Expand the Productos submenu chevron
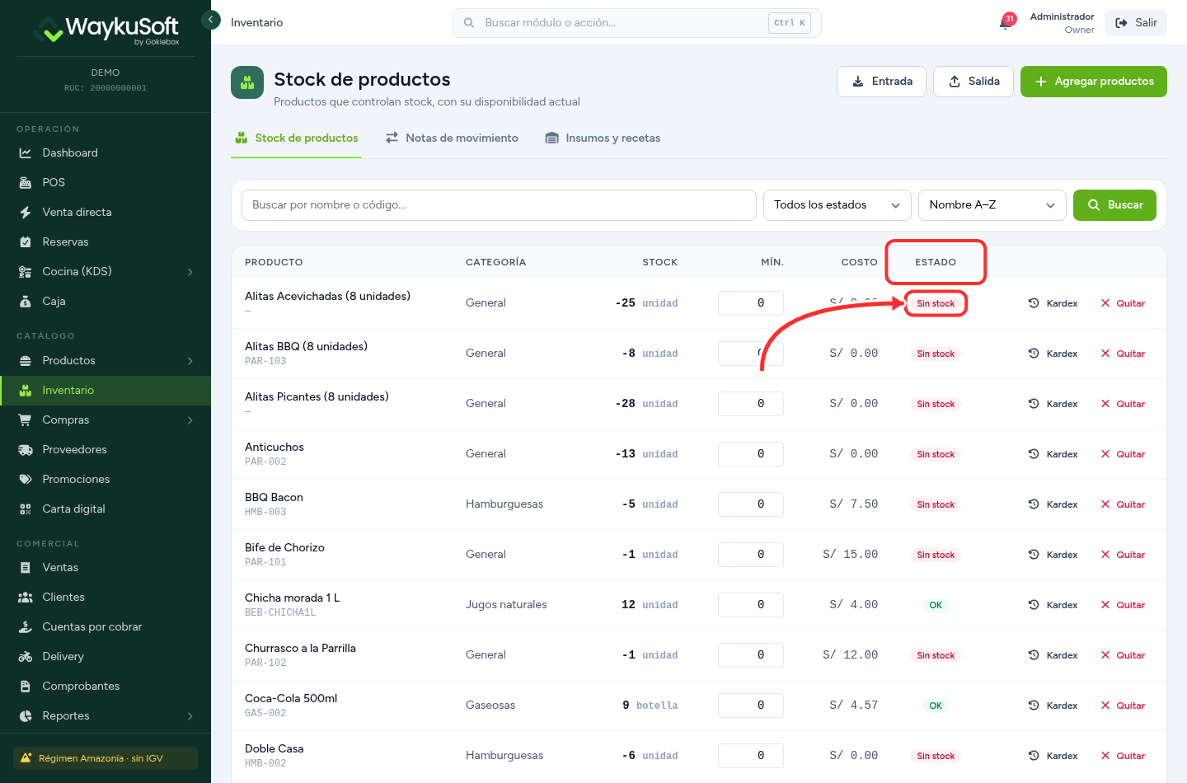The width and height of the screenshot is (1187, 783). coord(190,361)
